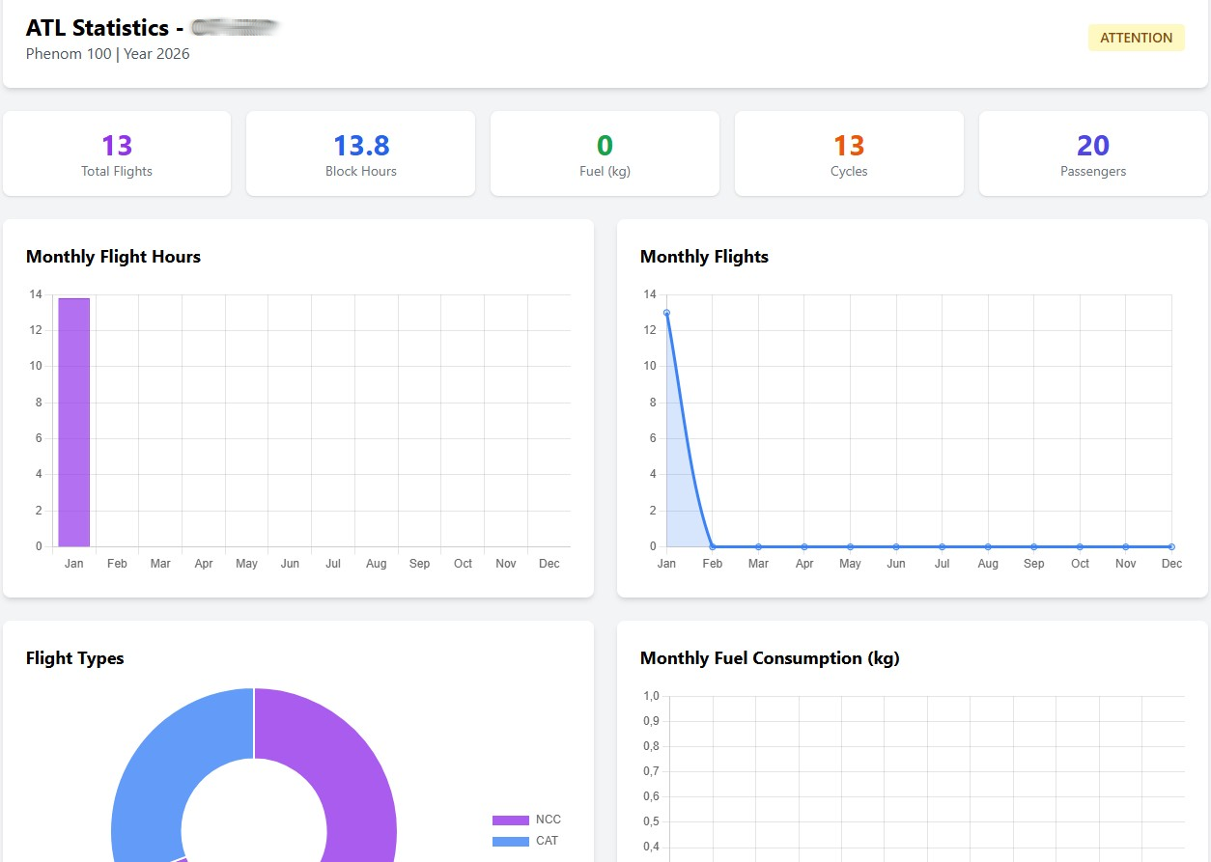Click the Passengers stat card
This screenshot has width=1211, height=862.
click(1093, 154)
